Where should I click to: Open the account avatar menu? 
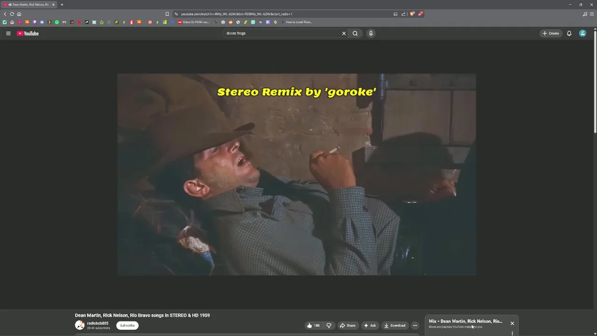click(583, 33)
